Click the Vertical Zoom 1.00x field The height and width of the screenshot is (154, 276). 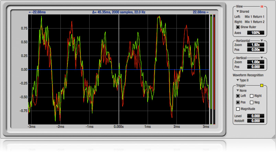[256, 62]
